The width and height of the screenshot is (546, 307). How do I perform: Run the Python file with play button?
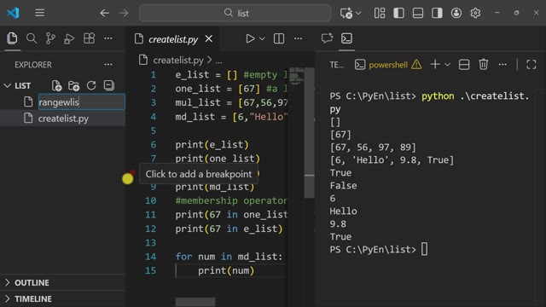point(250,38)
